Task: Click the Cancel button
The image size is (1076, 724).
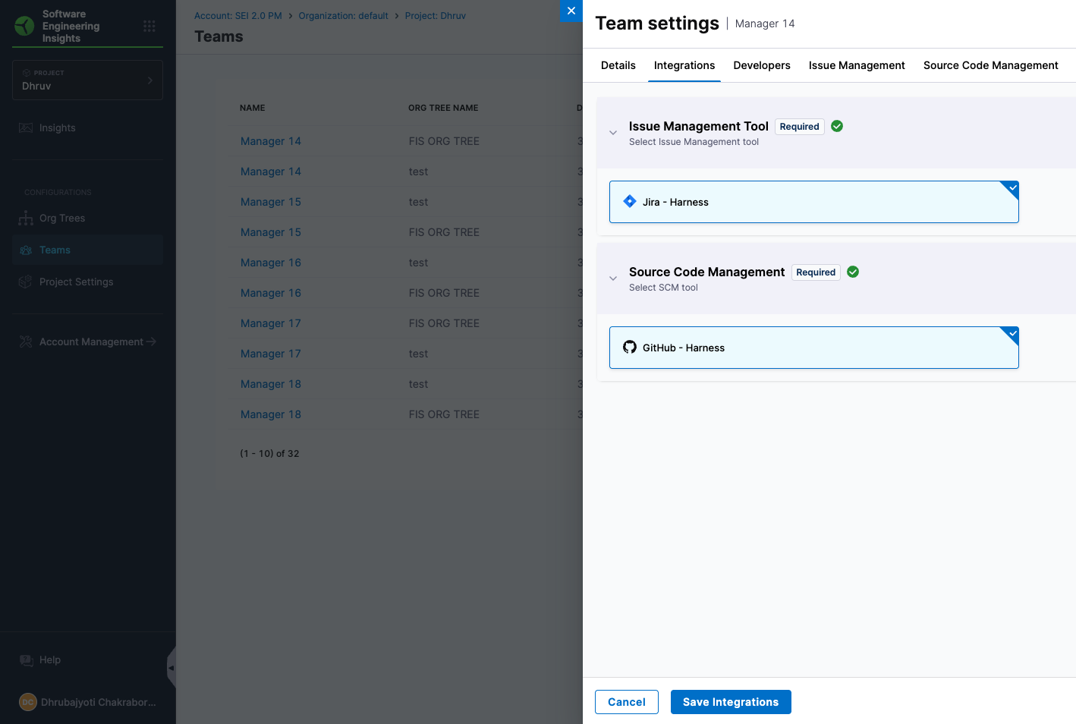Action: click(x=626, y=702)
